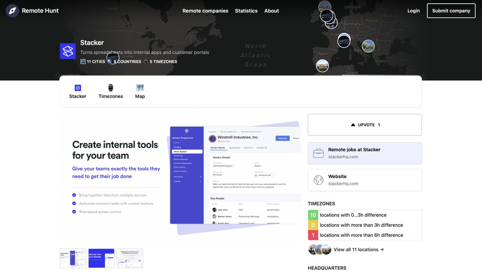The width and height of the screenshot is (482, 274).
Task: Click the location avatars beside View all
Action: pos(320,250)
